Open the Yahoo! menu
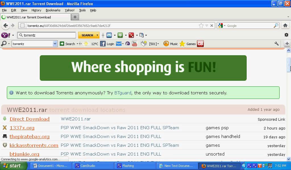The width and height of the screenshot is (291, 170). point(70,10)
